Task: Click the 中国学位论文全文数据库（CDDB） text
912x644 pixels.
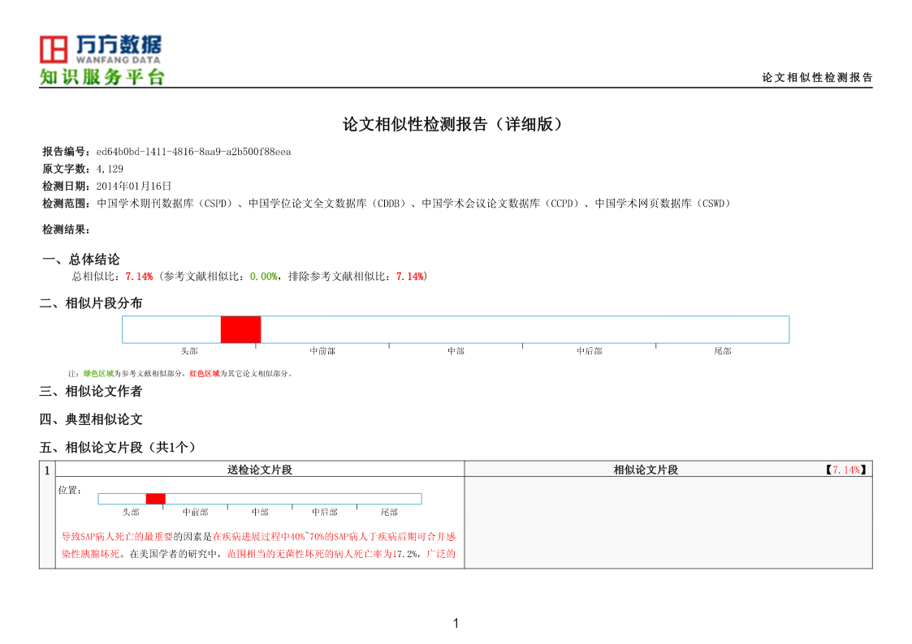Action: (329, 204)
